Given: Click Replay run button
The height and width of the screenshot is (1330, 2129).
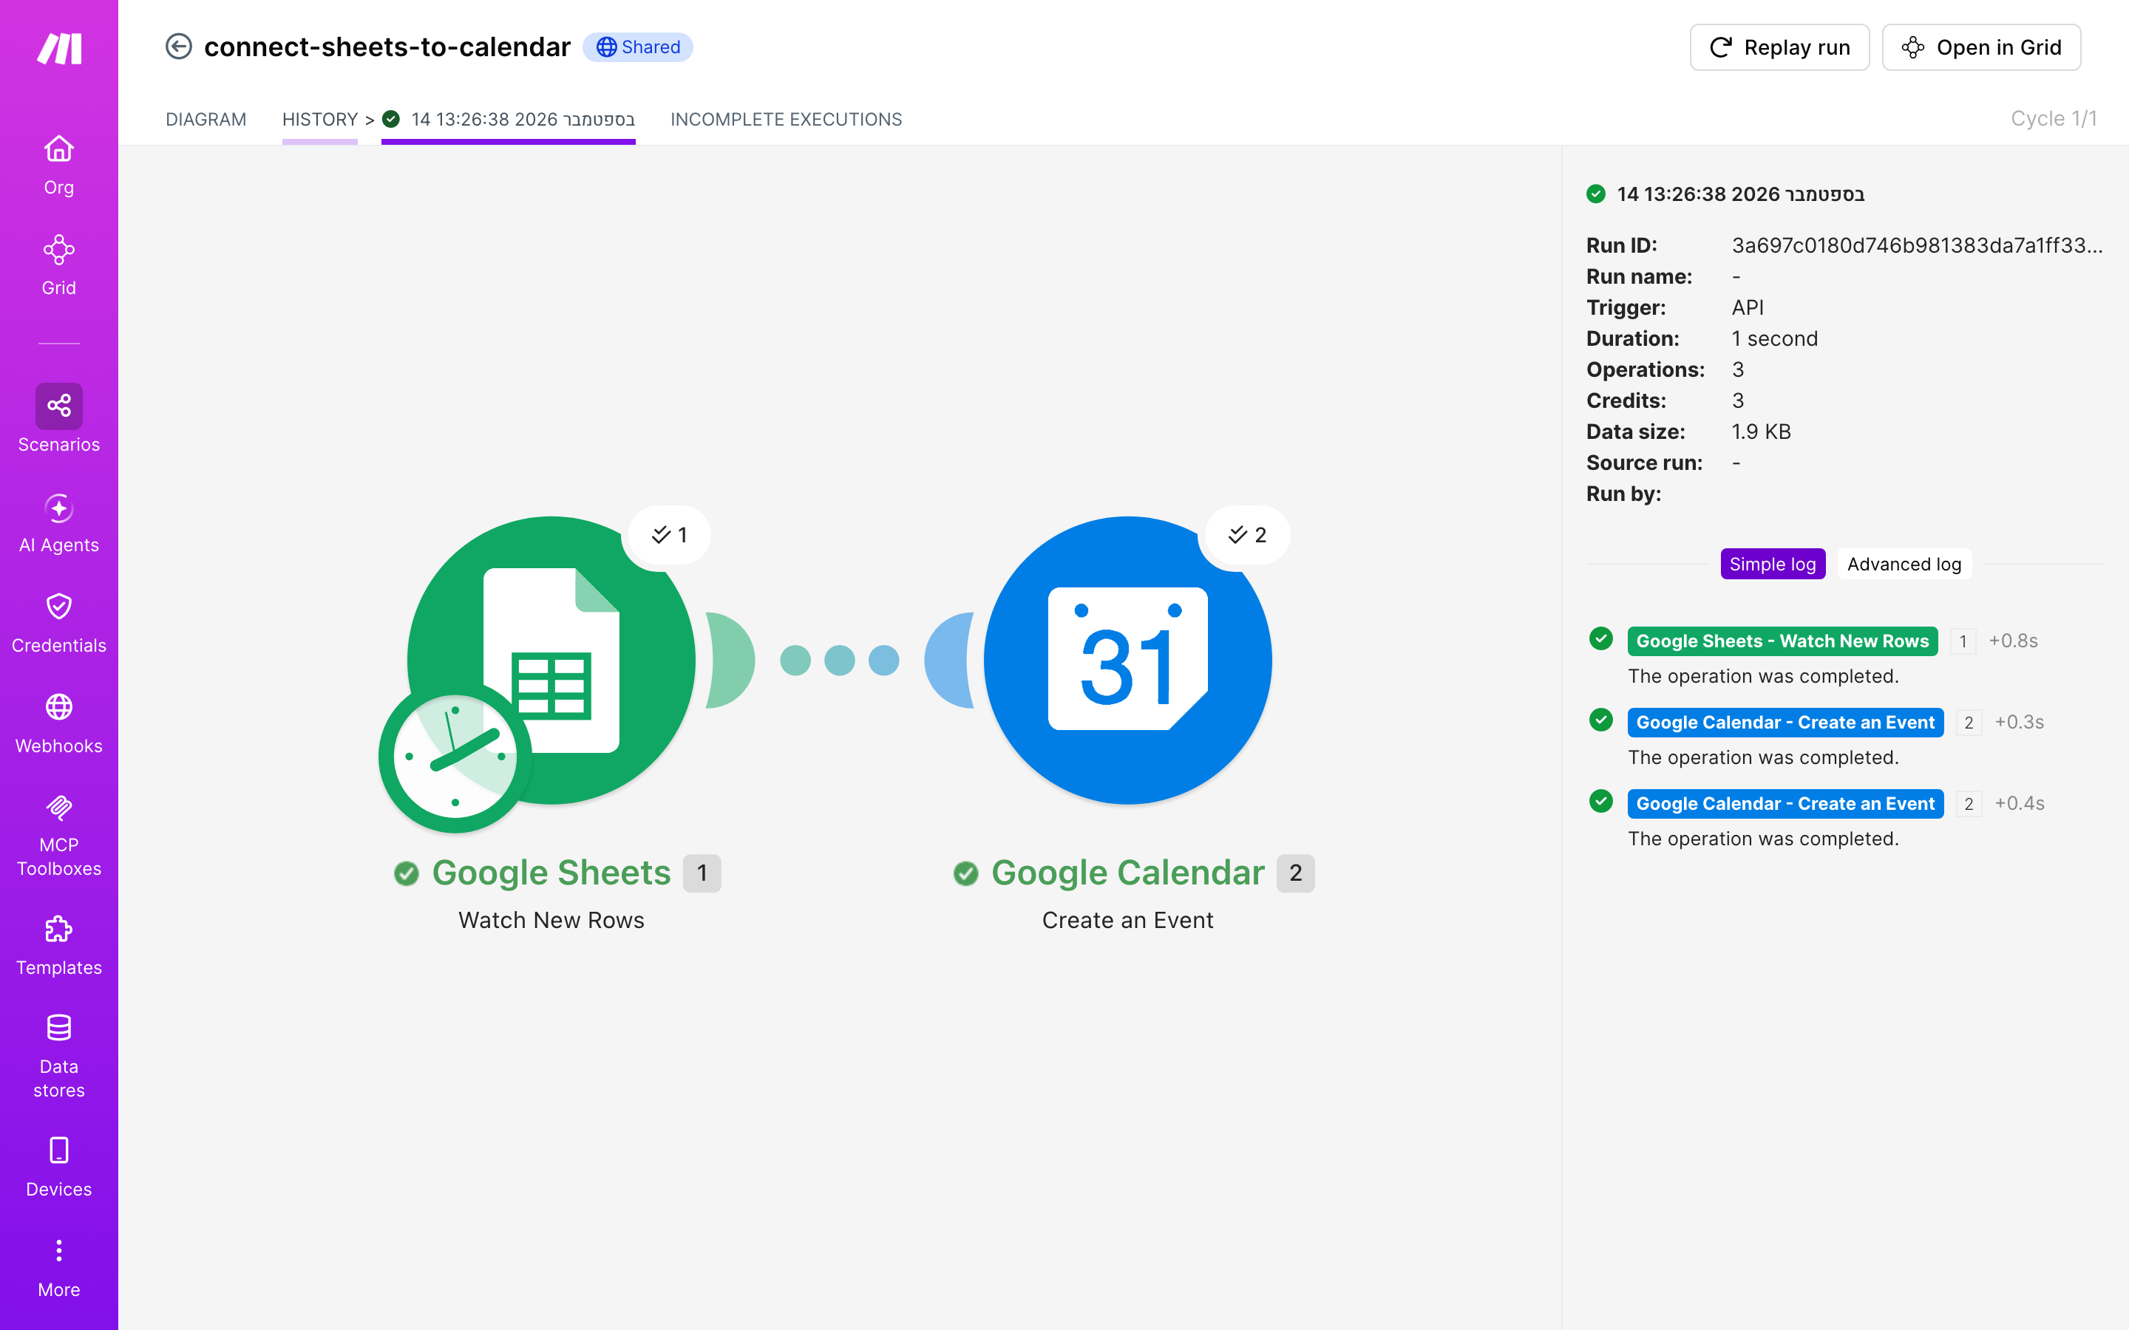Looking at the screenshot, I should [x=1779, y=47].
